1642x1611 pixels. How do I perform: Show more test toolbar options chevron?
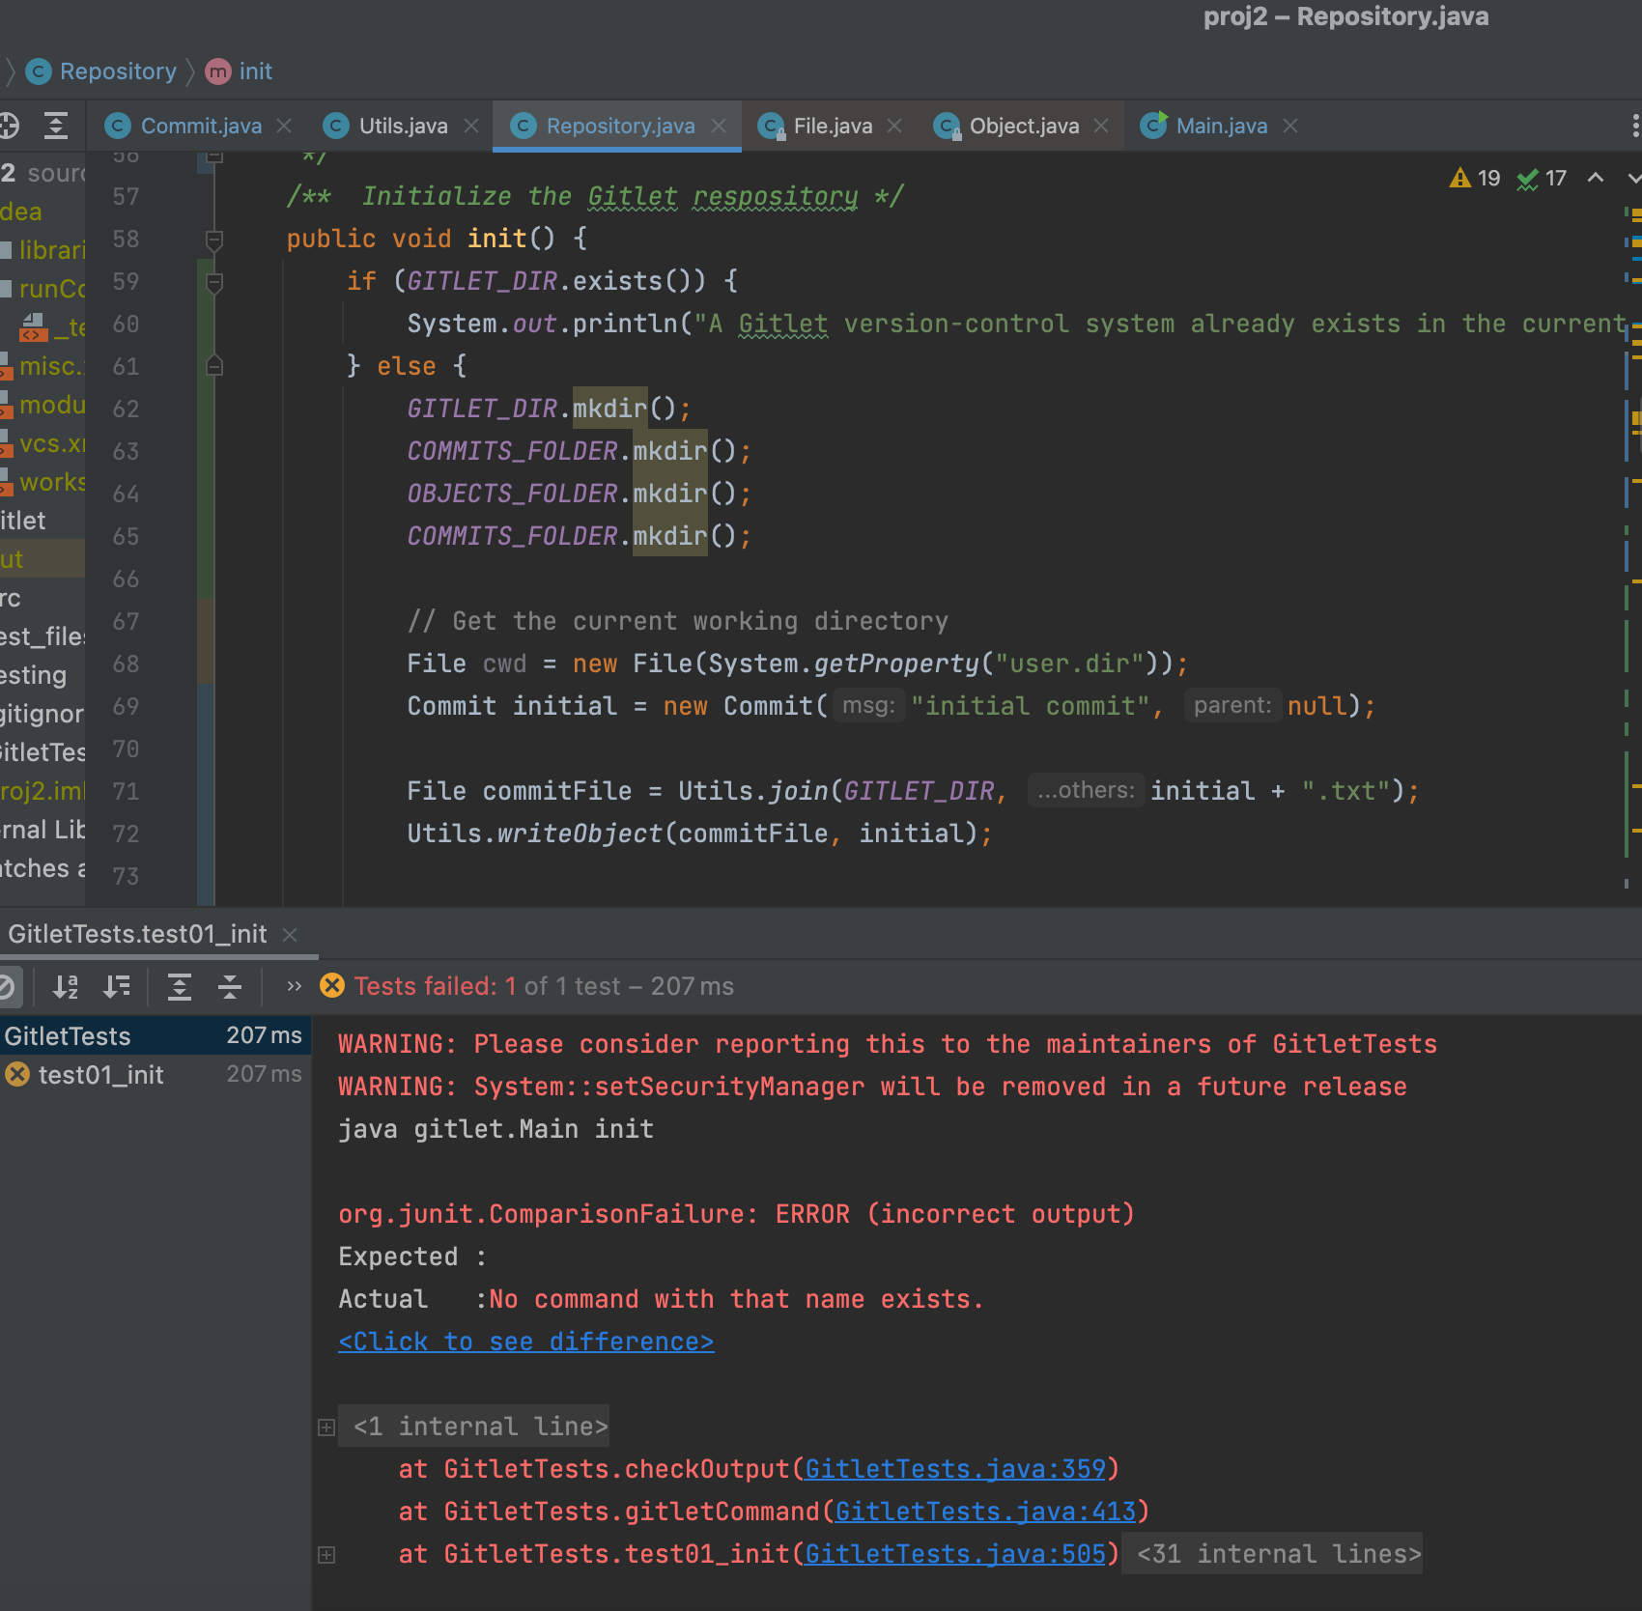click(x=295, y=986)
